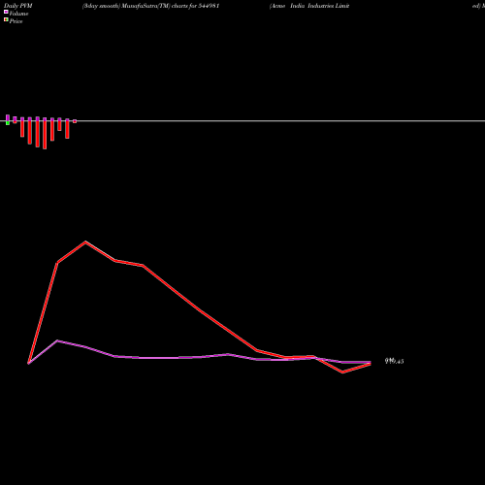The image size is (485, 485).
Task: Click the peak of the red line
Action: click(85, 242)
